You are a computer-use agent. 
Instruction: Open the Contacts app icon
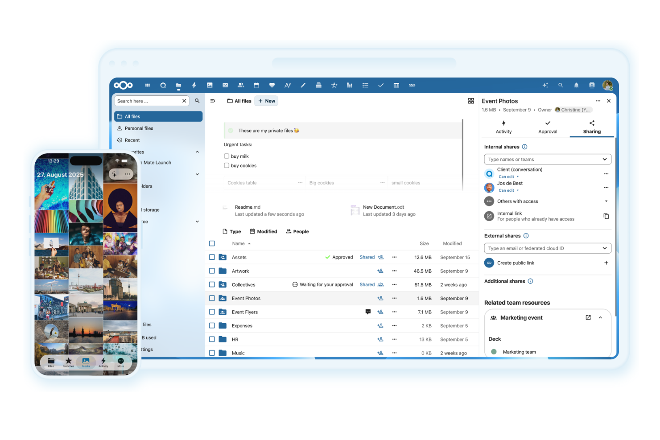pos(241,85)
